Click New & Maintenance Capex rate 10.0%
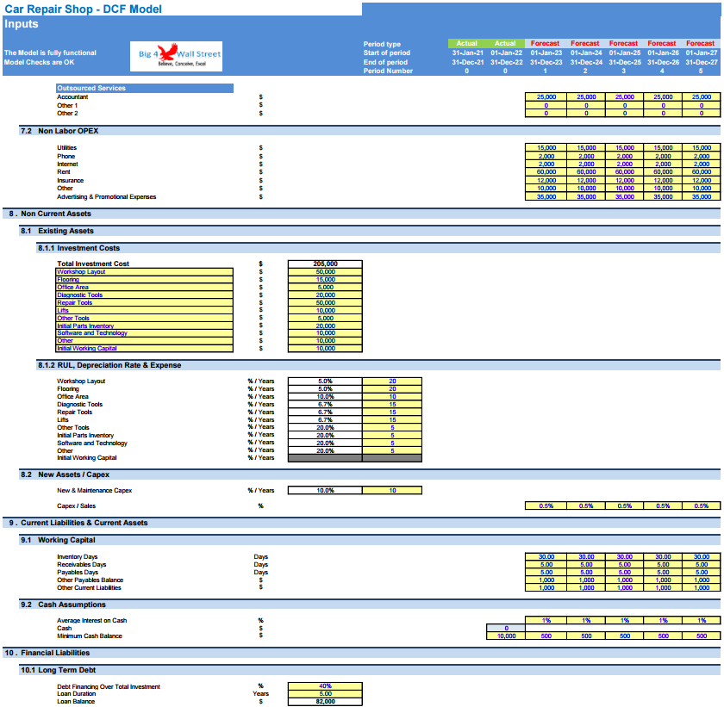This screenshot has width=724, height=707. click(x=325, y=490)
